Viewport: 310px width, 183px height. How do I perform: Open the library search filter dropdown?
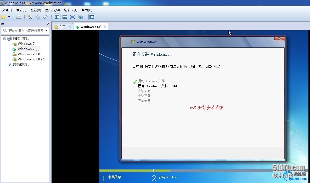(x=47, y=30)
